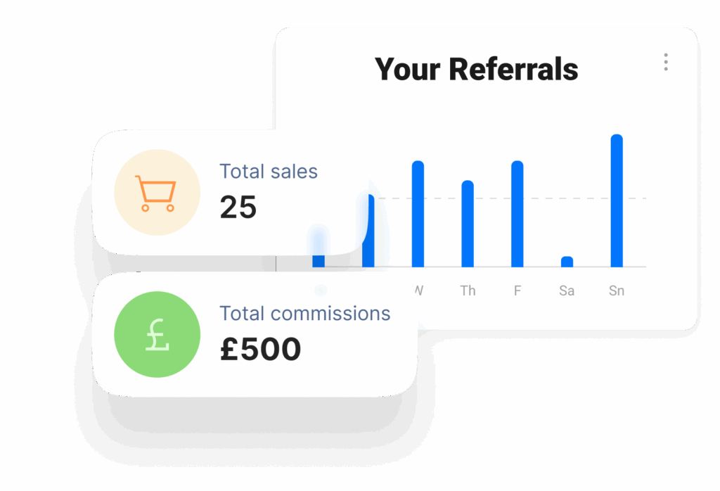Viewport: 720px width, 491px height.
Task: Open the three-dot menu on Your Referrals
Action: click(x=665, y=63)
